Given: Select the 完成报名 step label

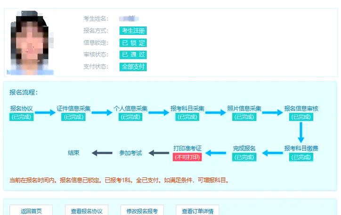Looking at the screenshot, I should pyautogui.click(x=244, y=149).
